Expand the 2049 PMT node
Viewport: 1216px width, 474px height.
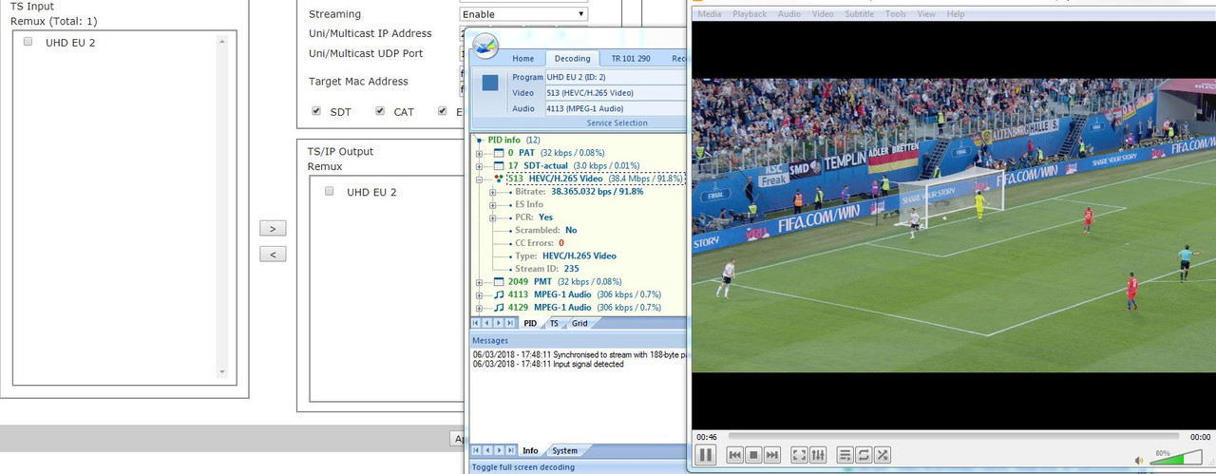[x=481, y=282]
